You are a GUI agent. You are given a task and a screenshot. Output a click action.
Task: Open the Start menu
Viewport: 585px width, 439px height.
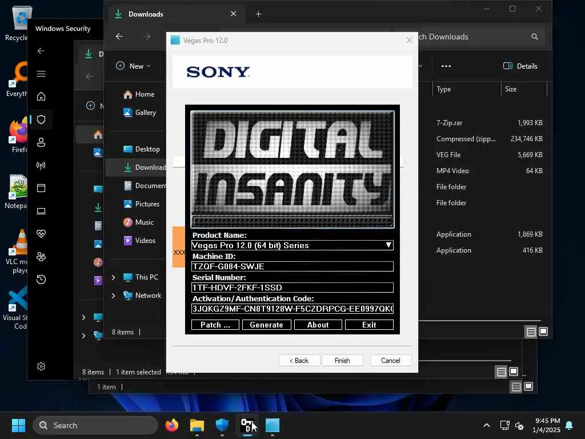[x=18, y=425]
